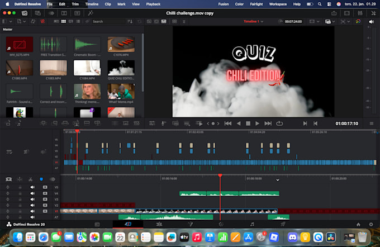380x247 pixels.
Task: Open the Media Pool panel button
Action: 25,13
